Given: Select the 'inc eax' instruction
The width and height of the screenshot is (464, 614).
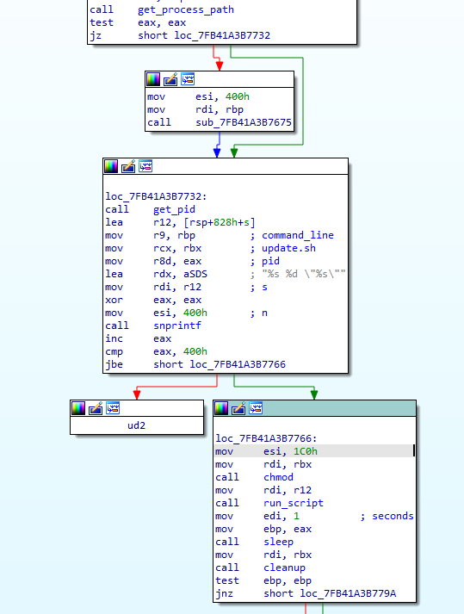Looking at the screenshot, I should (x=139, y=338).
